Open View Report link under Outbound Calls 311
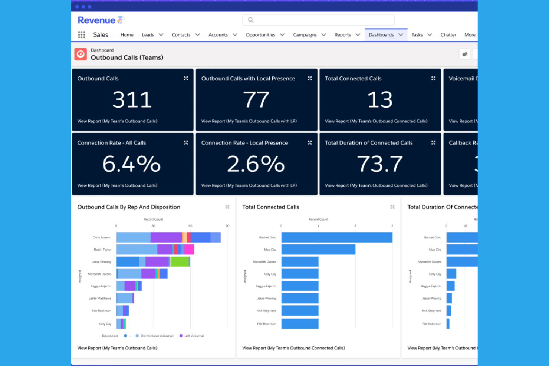This screenshot has width=549, height=366. [x=117, y=121]
